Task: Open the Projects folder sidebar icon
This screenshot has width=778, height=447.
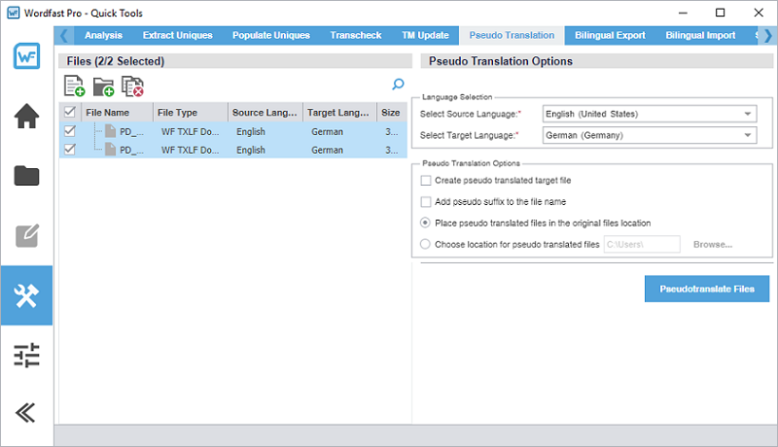Action: point(26,176)
